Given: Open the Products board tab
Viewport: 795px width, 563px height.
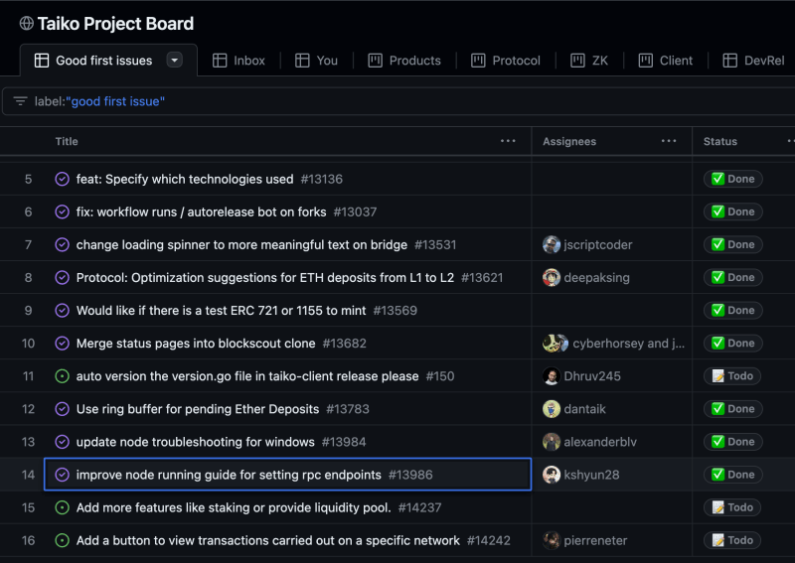Looking at the screenshot, I should tap(404, 61).
